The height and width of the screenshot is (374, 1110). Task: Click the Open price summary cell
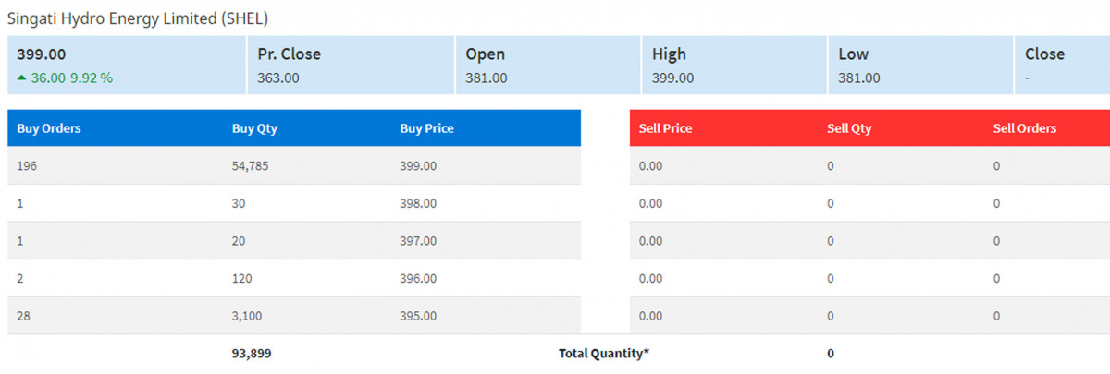tap(548, 65)
